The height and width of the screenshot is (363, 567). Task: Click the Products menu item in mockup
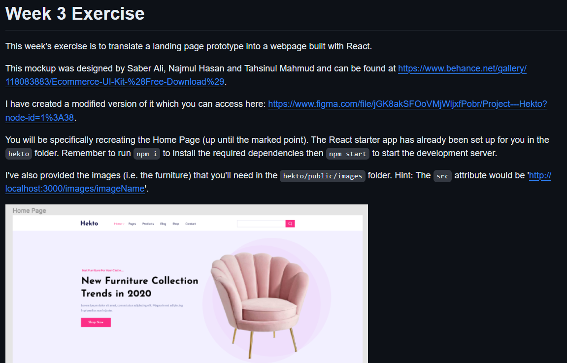click(x=148, y=224)
